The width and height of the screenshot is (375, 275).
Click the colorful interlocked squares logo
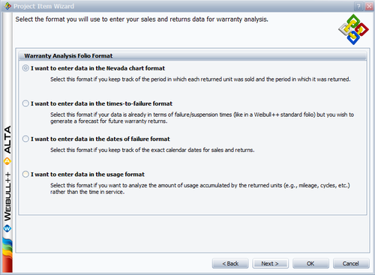(x=353, y=29)
